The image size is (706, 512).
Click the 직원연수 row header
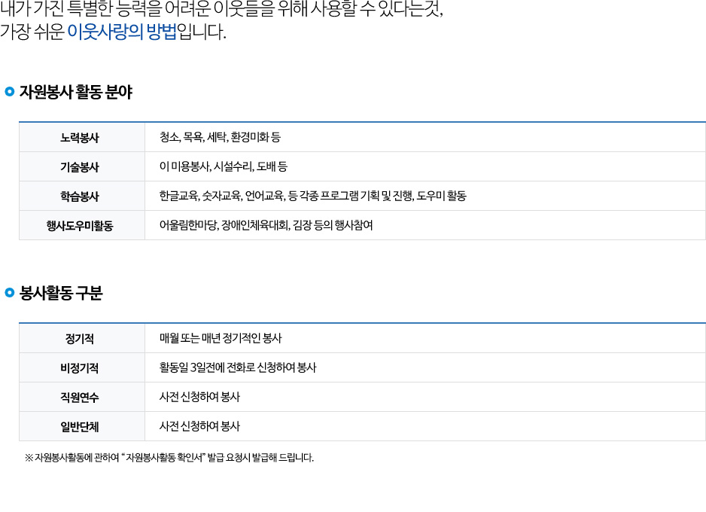pos(82,397)
